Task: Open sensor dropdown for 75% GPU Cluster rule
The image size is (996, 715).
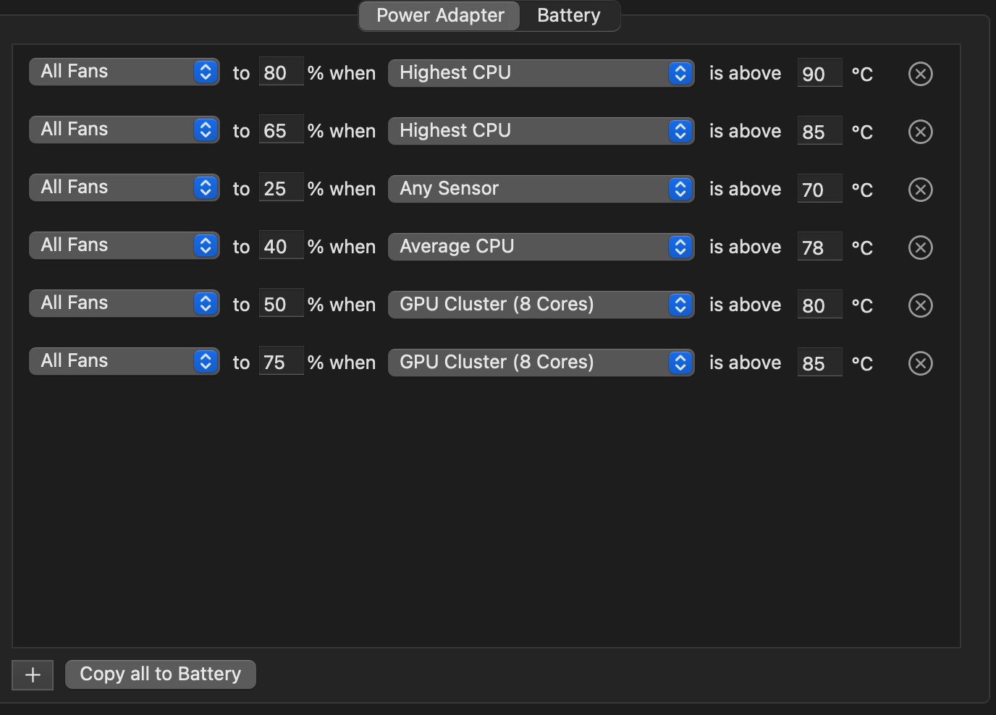Action: click(541, 363)
